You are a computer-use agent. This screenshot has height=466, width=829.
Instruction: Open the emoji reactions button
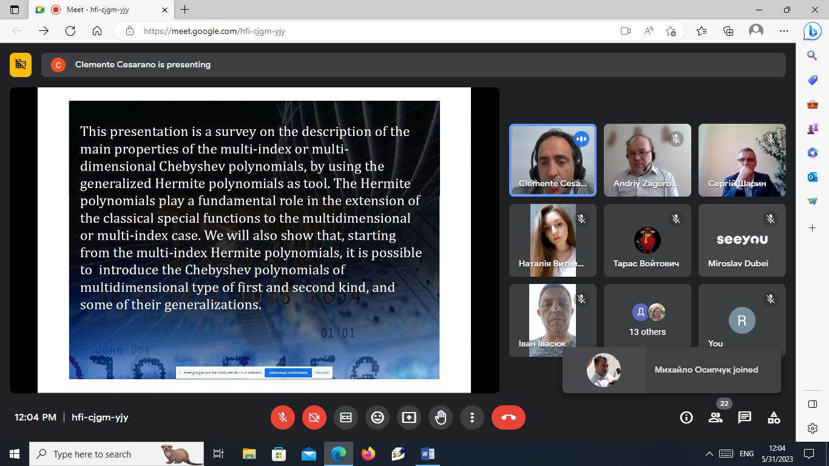point(377,417)
